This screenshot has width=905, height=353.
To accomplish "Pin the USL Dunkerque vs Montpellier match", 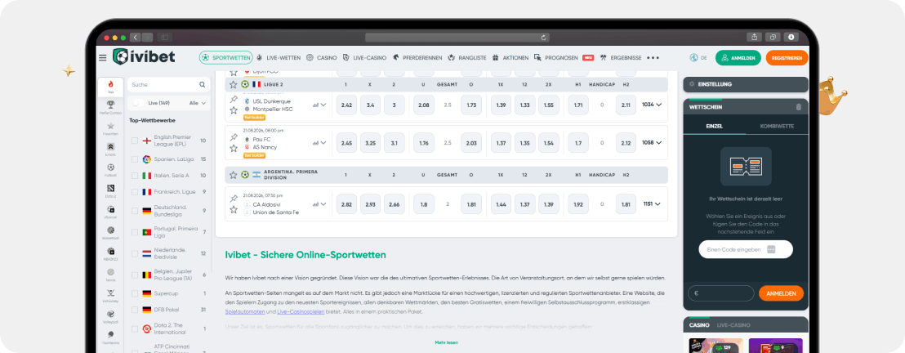I will click(234, 100).
